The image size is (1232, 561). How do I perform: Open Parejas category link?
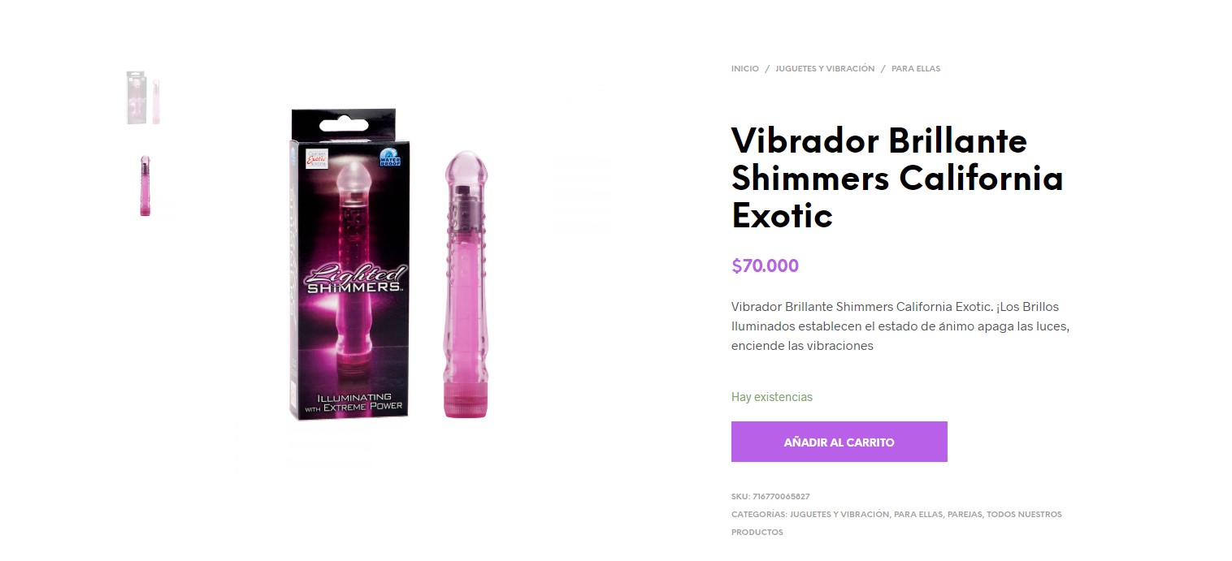(965, 514)
